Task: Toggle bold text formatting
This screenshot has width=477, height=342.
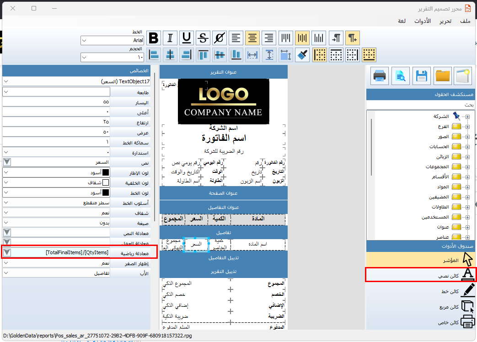Action: pos(154,38)
